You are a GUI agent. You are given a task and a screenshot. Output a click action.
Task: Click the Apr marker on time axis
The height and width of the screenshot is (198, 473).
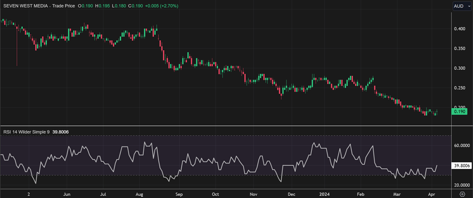432,193
